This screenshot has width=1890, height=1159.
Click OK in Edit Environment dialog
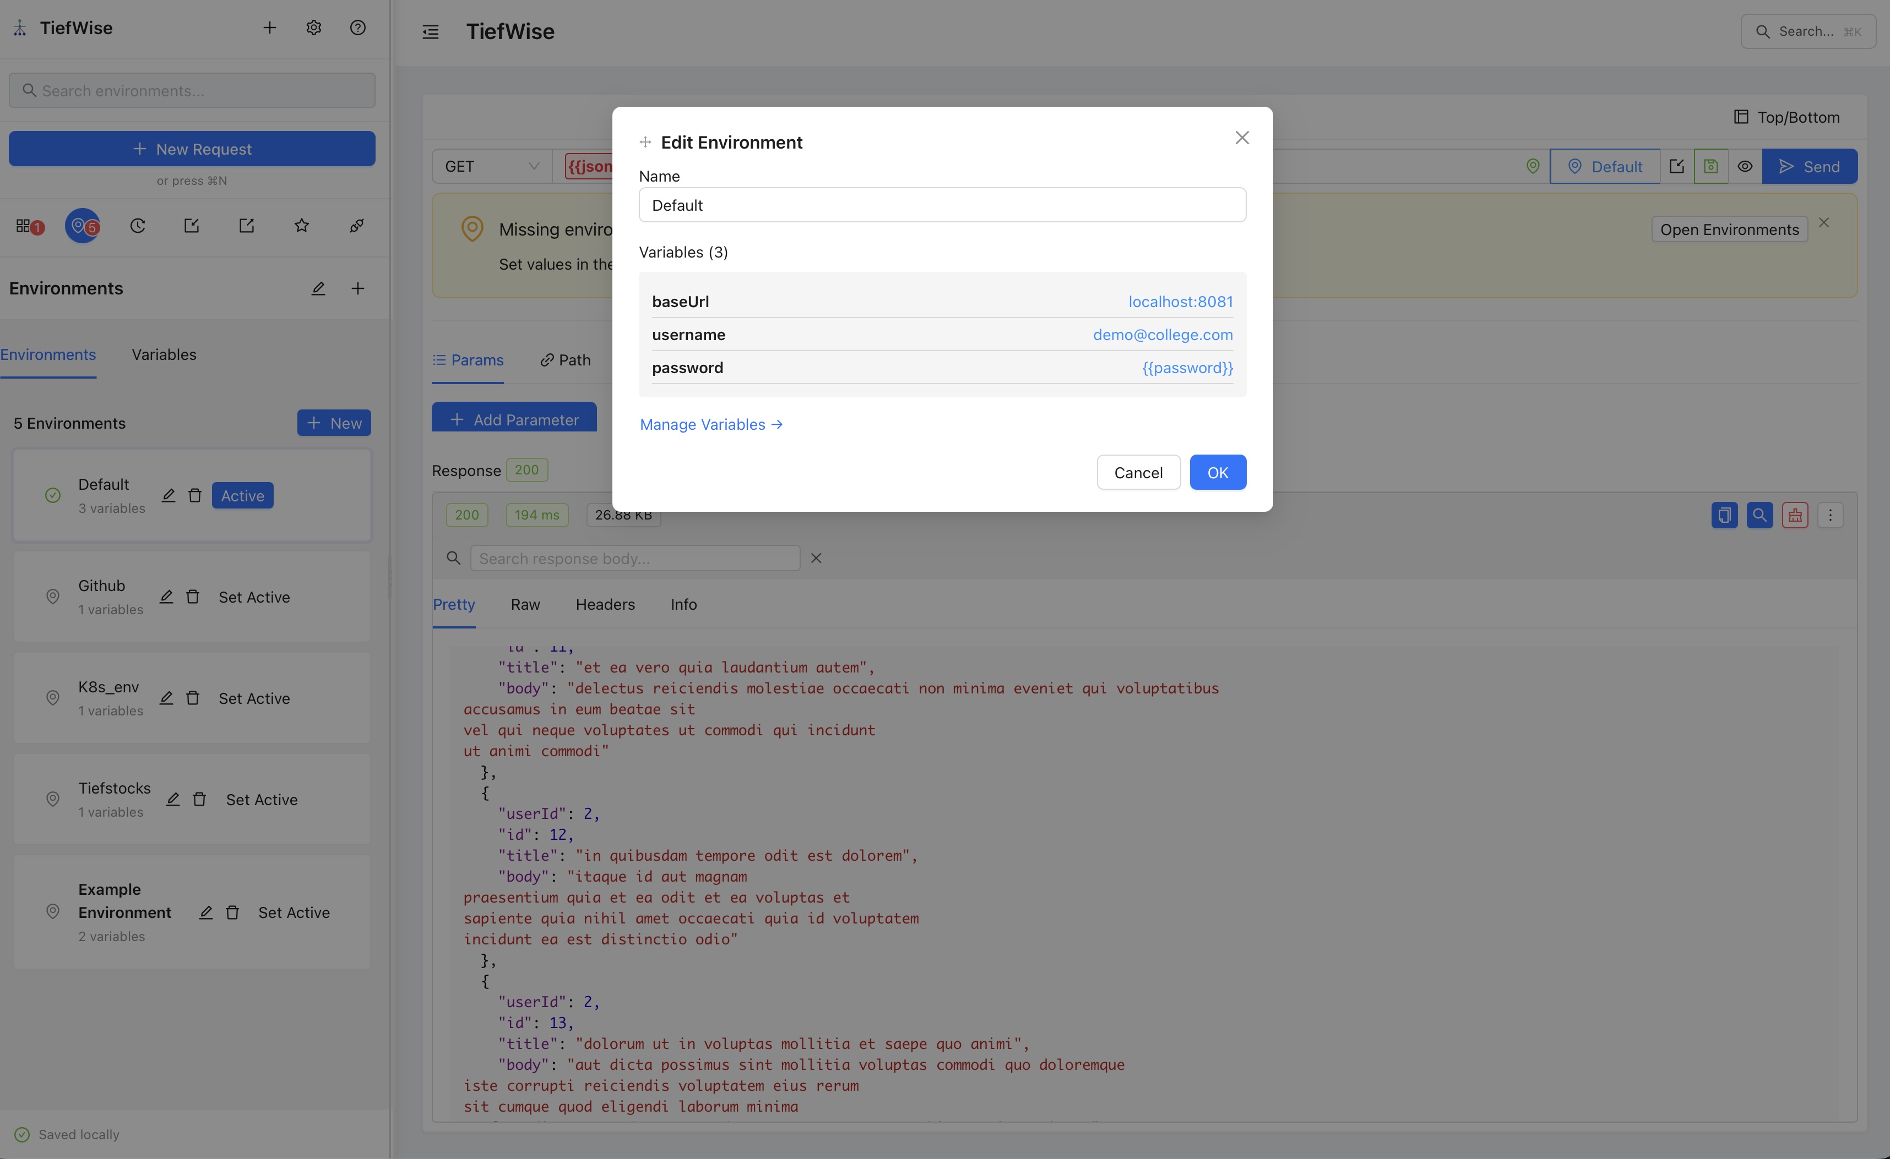[x=1217, y=473]
